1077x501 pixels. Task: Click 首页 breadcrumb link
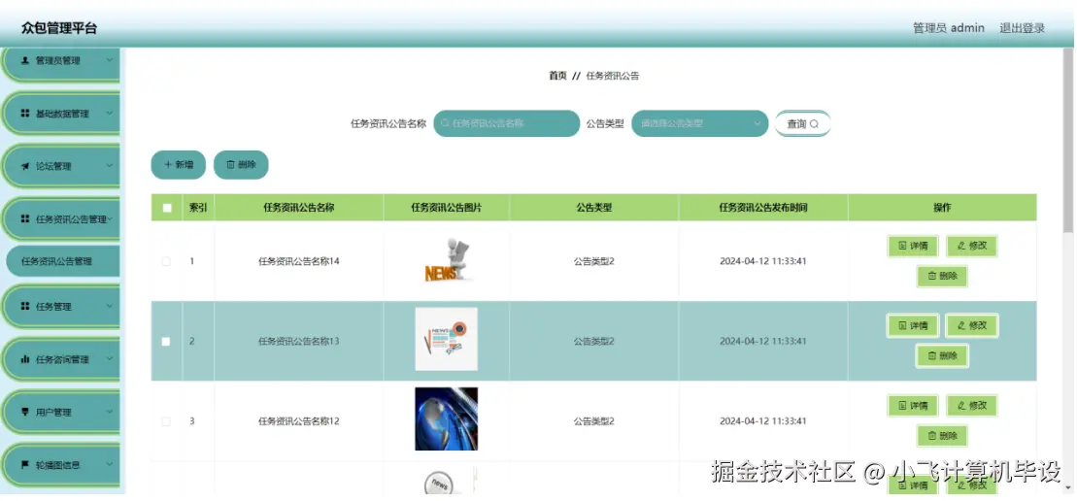coord(557,76)
